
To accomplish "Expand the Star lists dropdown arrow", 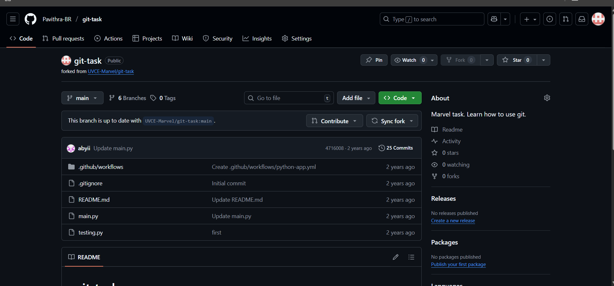I will click(544, 60).
